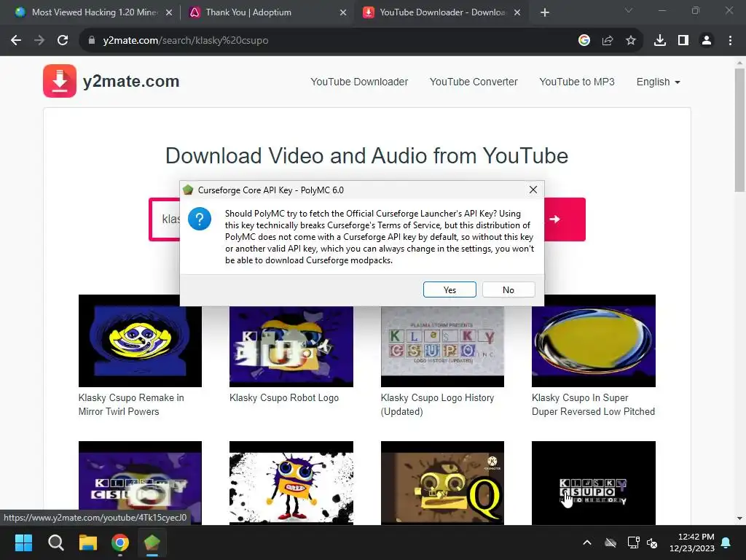The width and height of the screenshot is (746, 560).
Task: Open File Explorer from taskbar
Action: (x=88, y=542)
